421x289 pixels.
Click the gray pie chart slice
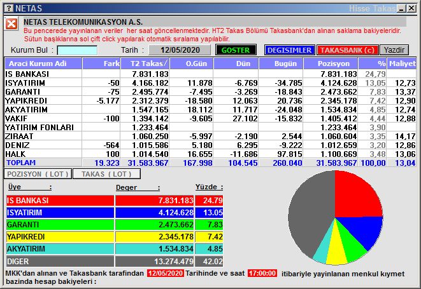pos(309,212)
